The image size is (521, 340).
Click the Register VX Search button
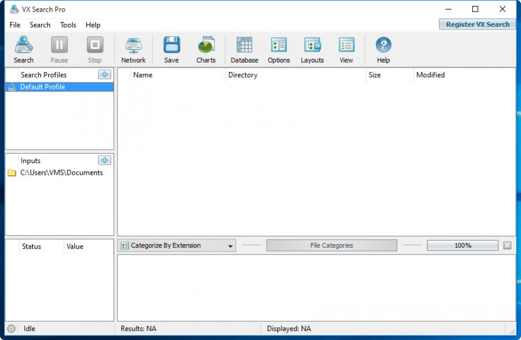[477, 24]
